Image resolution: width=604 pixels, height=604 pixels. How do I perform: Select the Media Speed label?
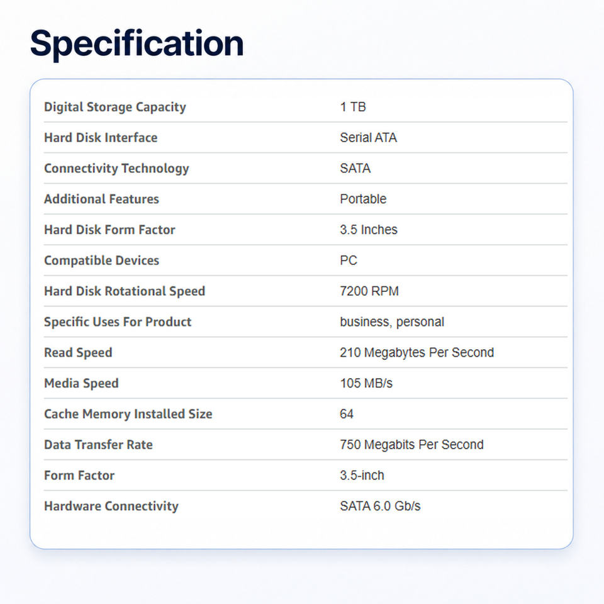coord(82,384)
